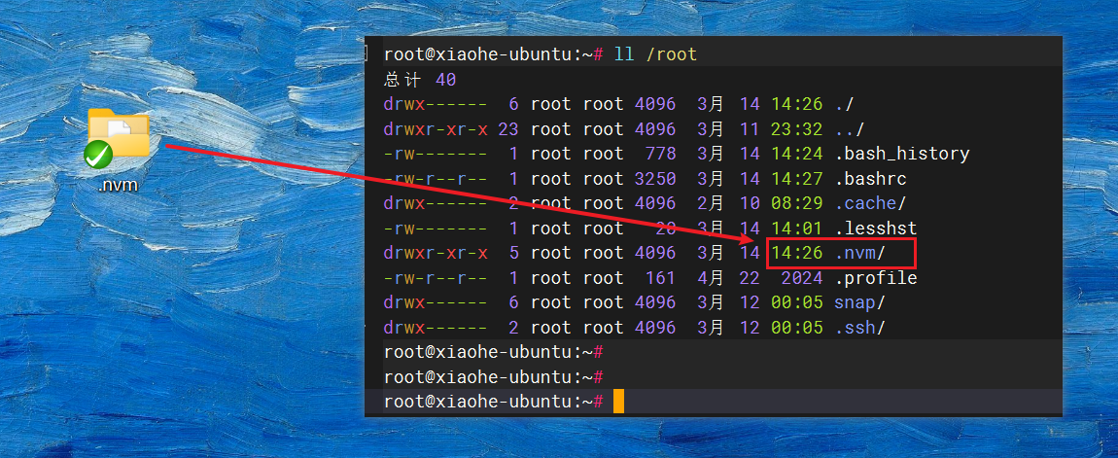The width and height of the screenshot is (1118, 458).
Task: Click the 14:24 timestamp of .bash_history
Action: (796, 154)
